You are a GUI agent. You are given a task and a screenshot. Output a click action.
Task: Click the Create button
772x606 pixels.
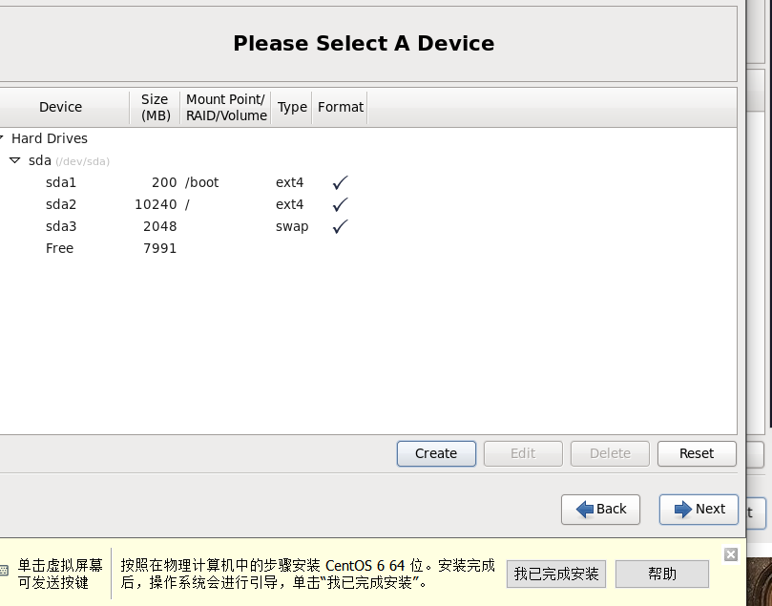436,453
